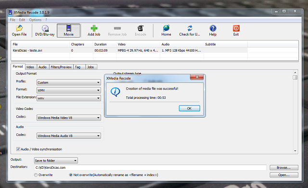Click the Open File toolbar icon
The width and height of the screenshot is (308, 188).
[19, 28]
